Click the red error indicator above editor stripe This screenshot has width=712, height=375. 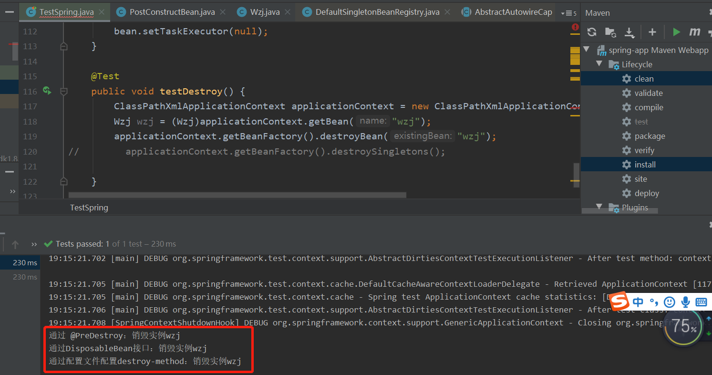[575, 27]
